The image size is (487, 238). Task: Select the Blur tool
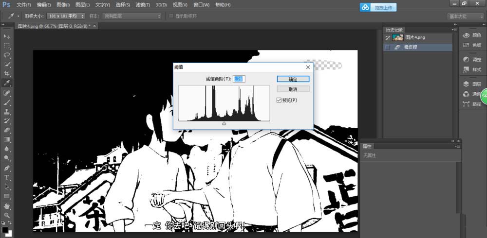[7, 149]
